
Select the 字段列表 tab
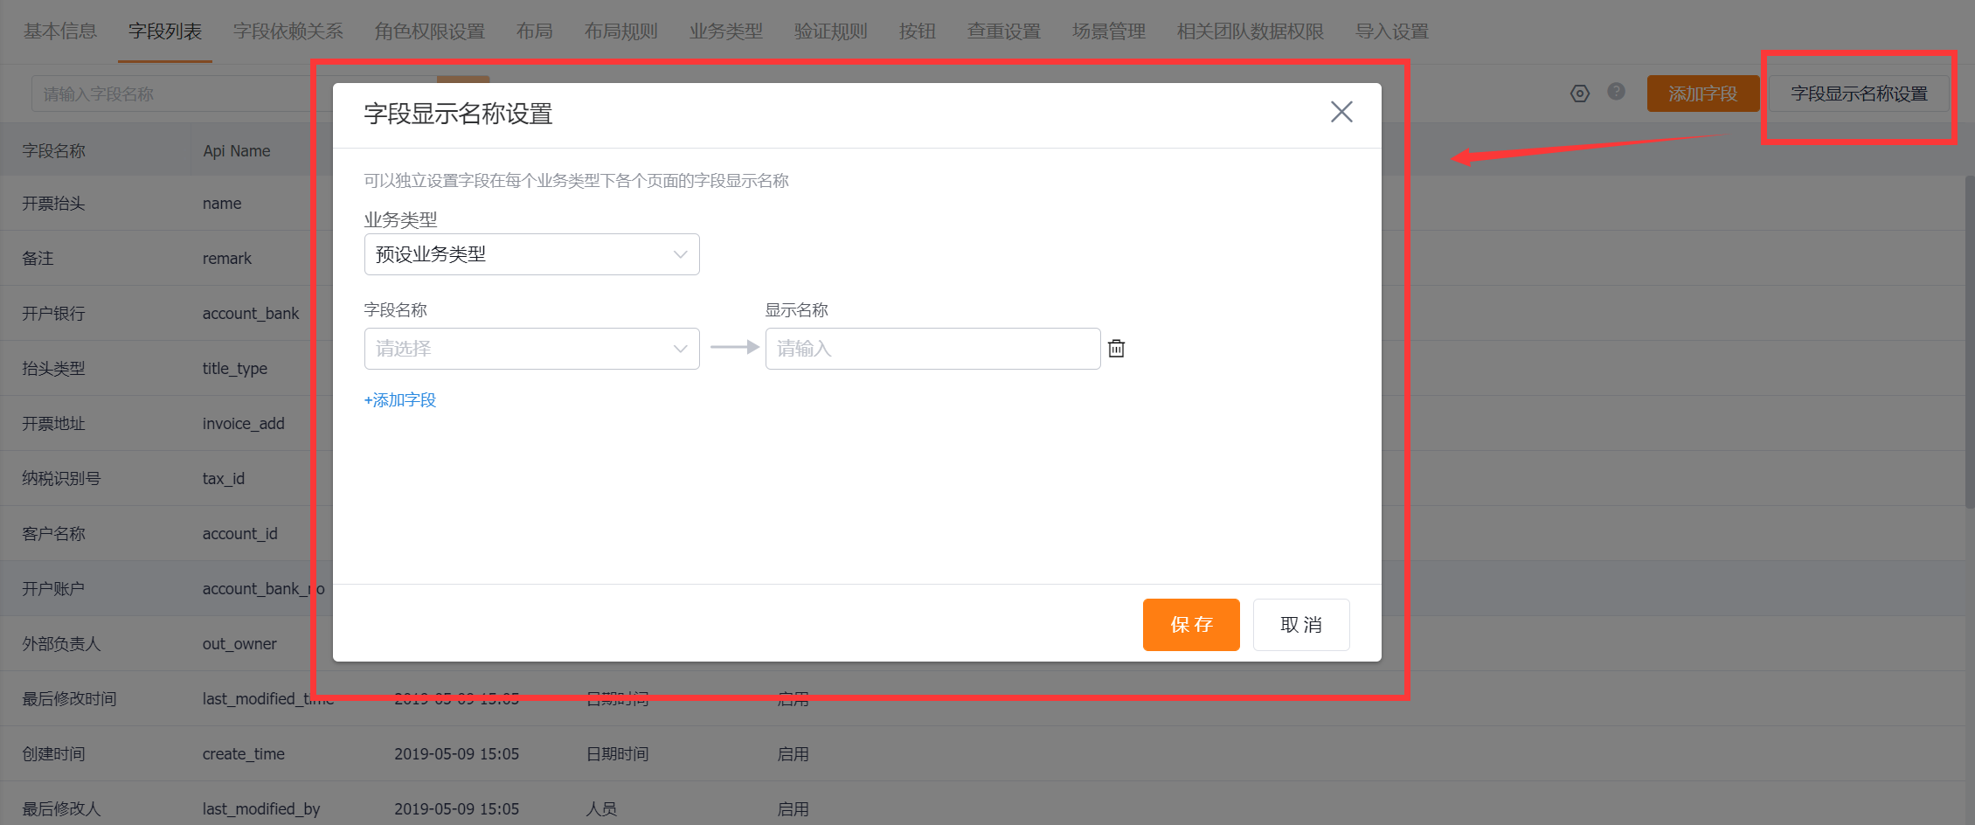click(x=165, y=31)
